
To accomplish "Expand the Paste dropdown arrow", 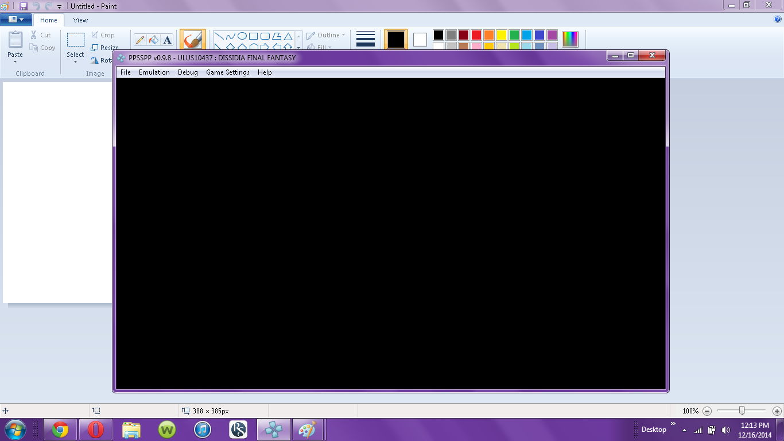I will point(15,61).
